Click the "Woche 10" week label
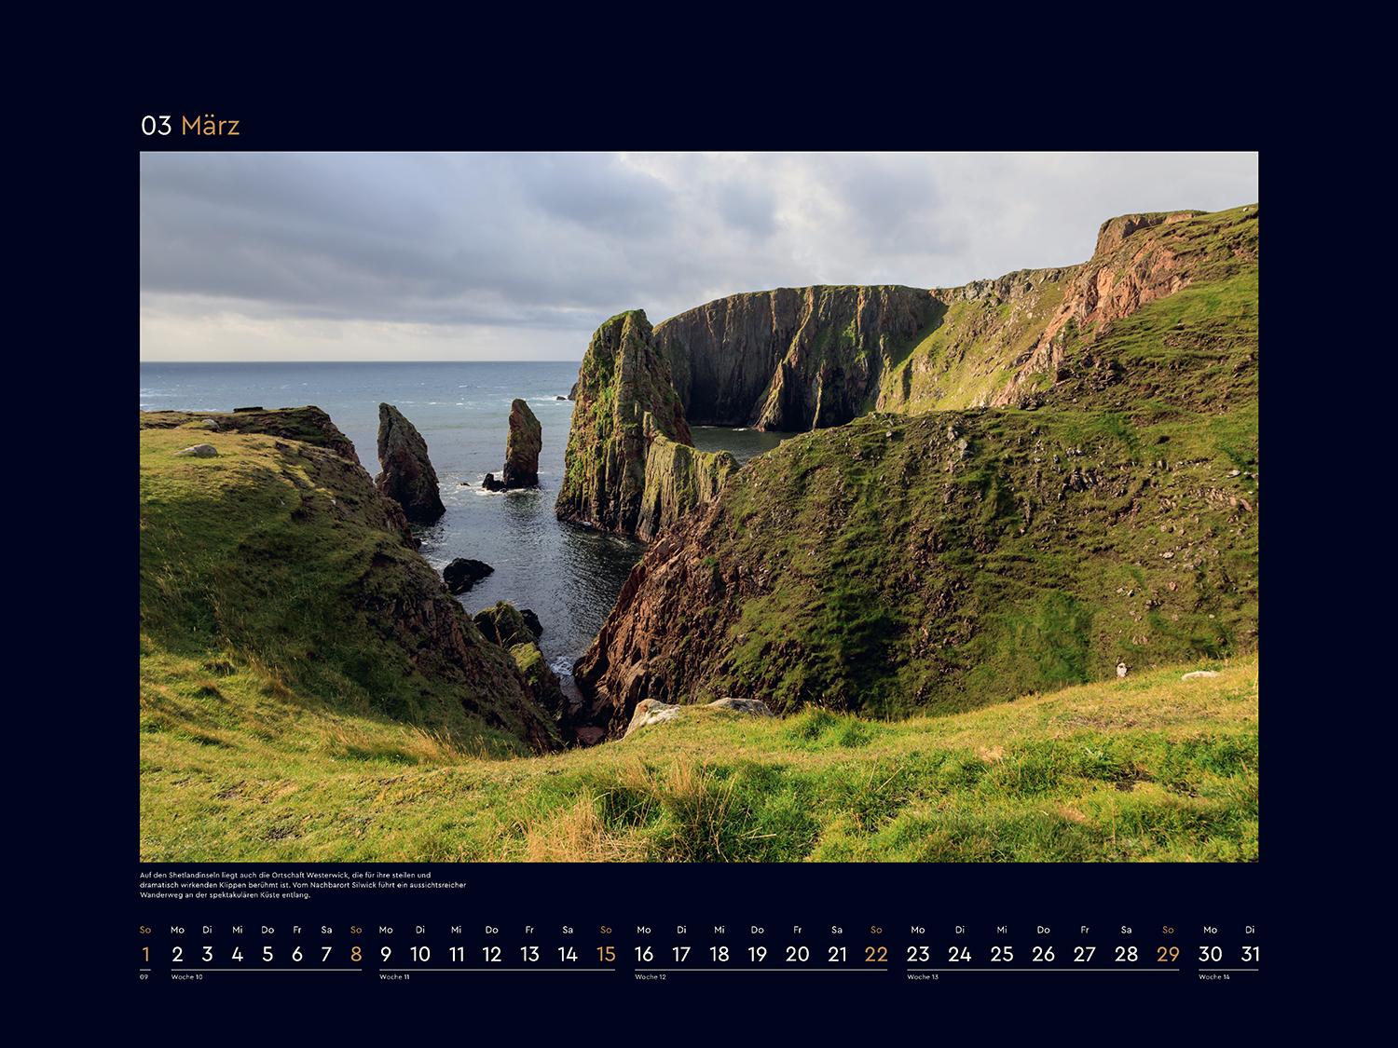Viewport: 1398px width, 1048px height. point(188,977)
